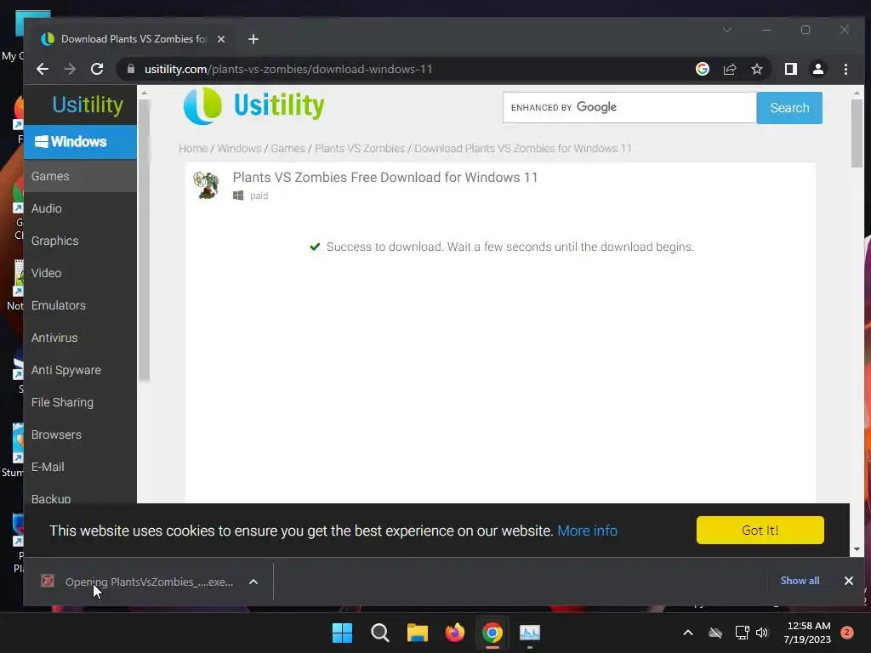Open the Video category
Screen dimensions: 871x653
tap(80, 273)
